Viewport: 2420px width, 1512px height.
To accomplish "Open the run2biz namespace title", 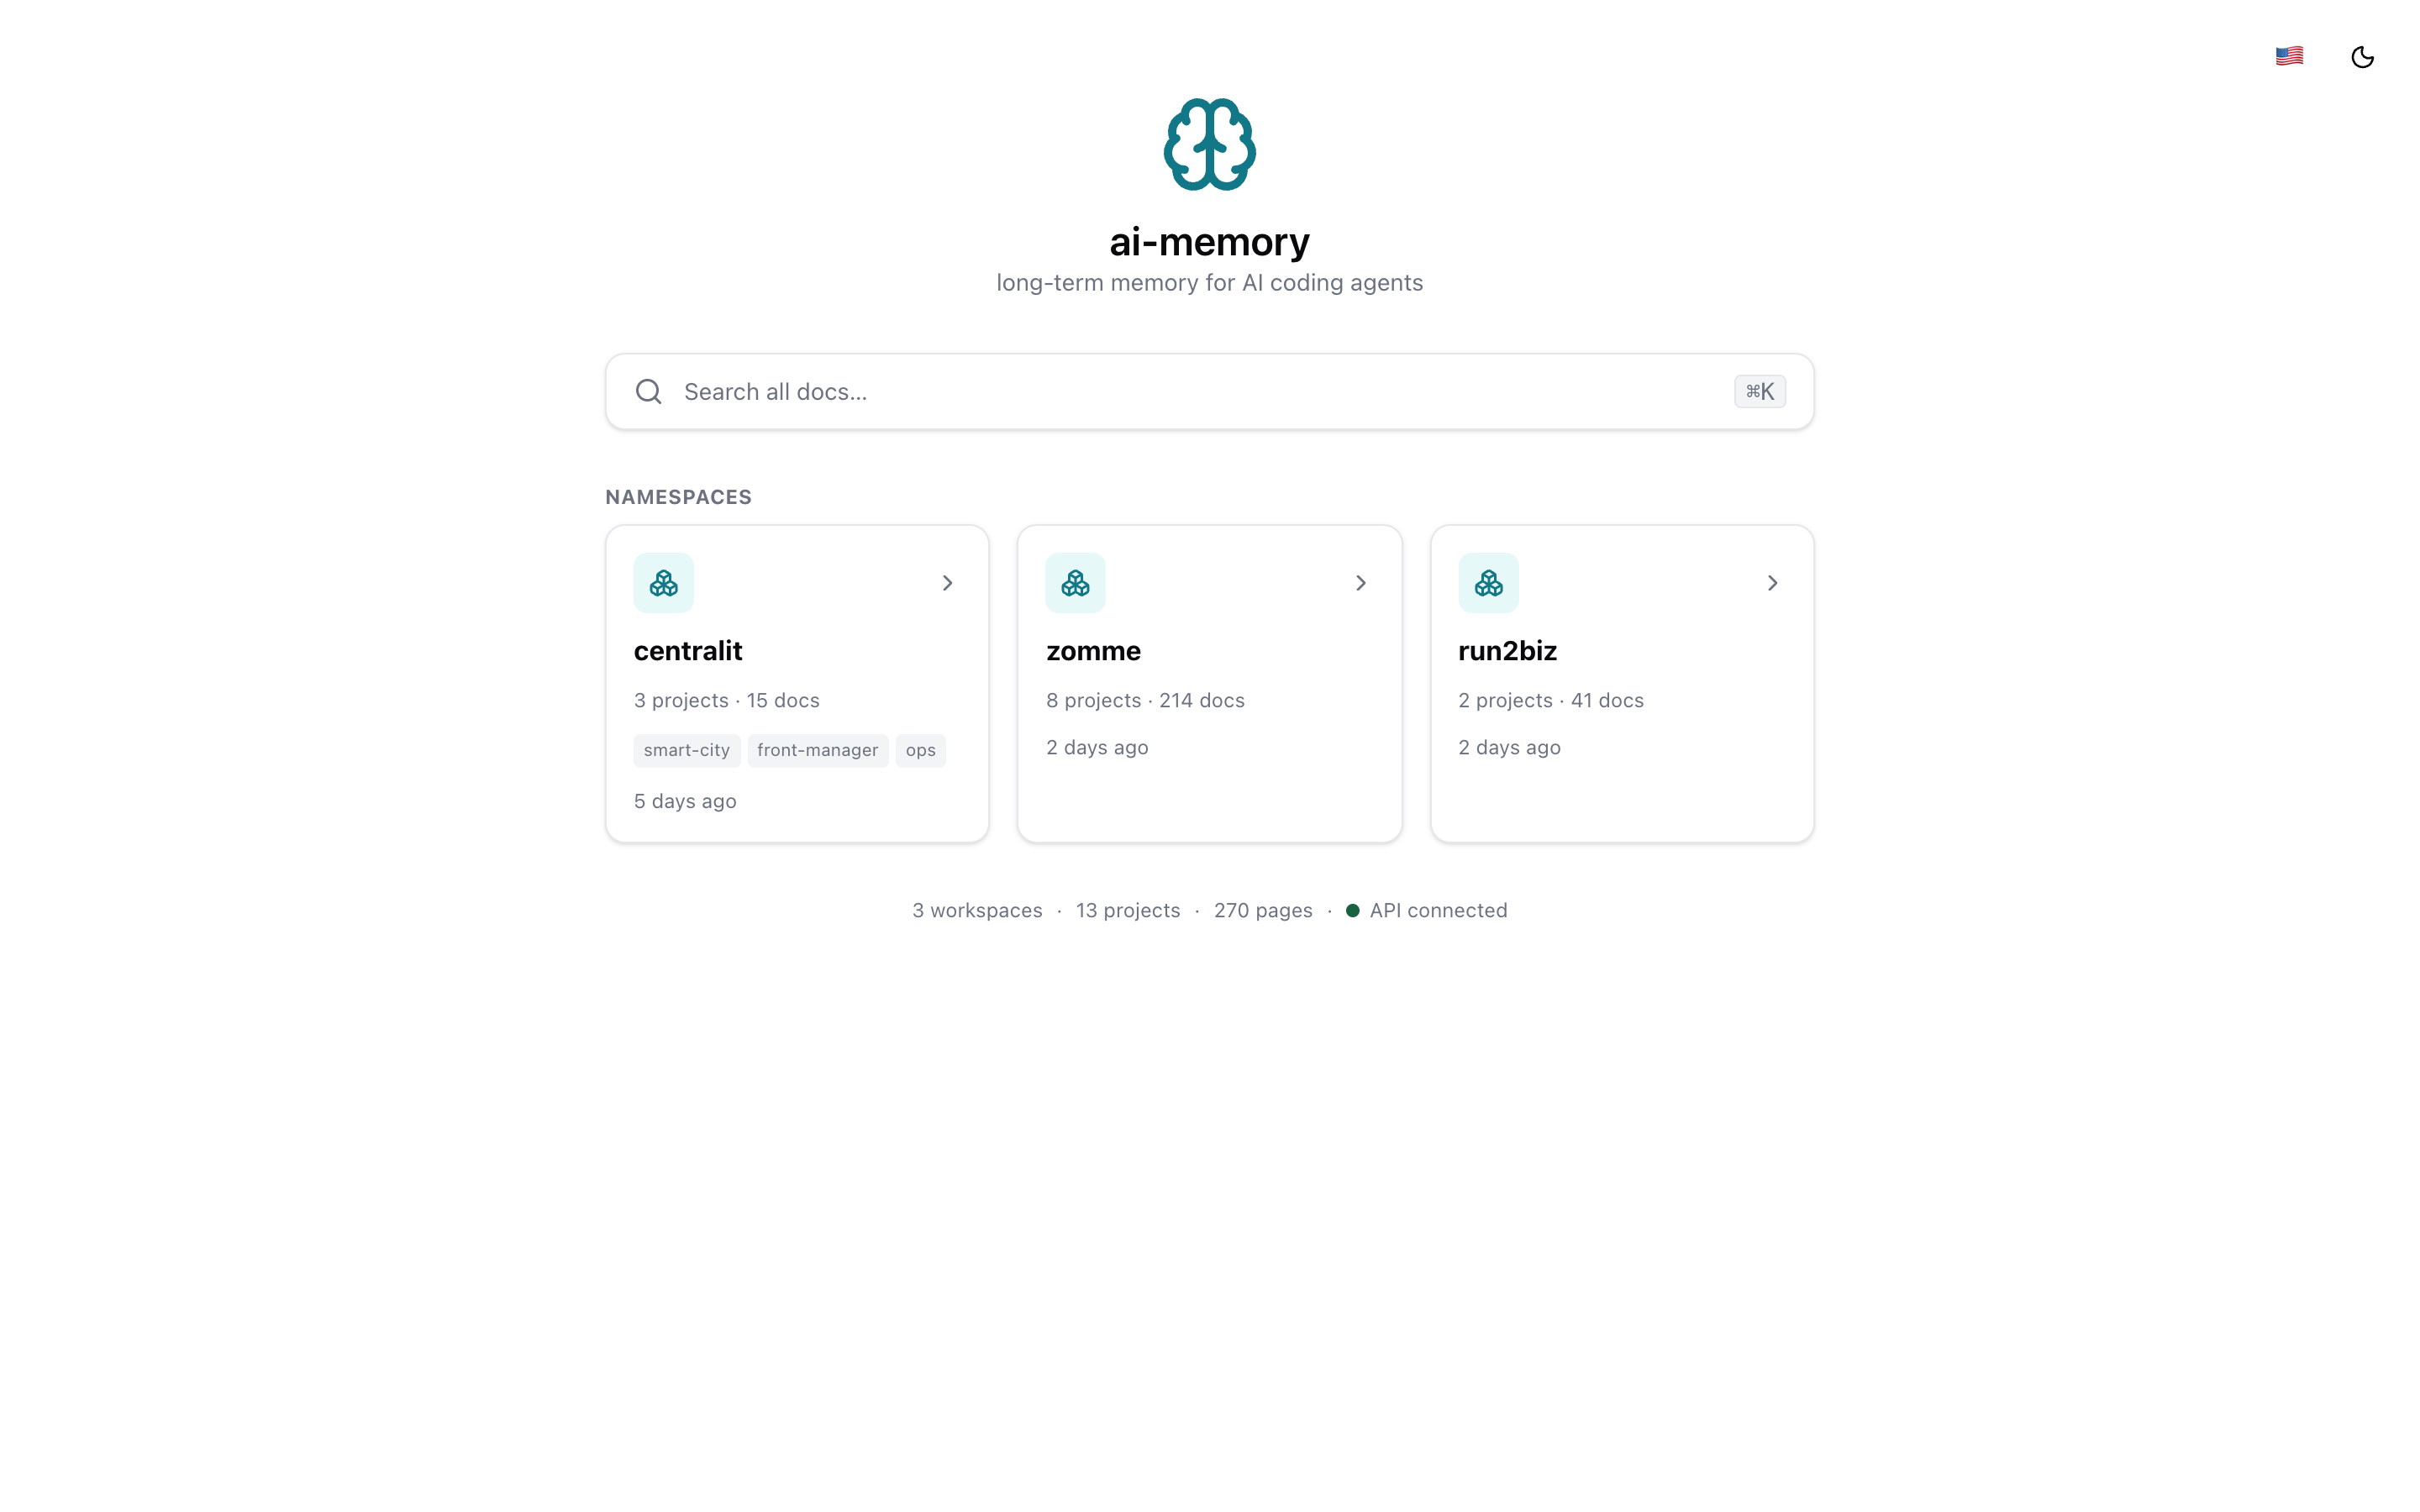I will [1507, 650].
